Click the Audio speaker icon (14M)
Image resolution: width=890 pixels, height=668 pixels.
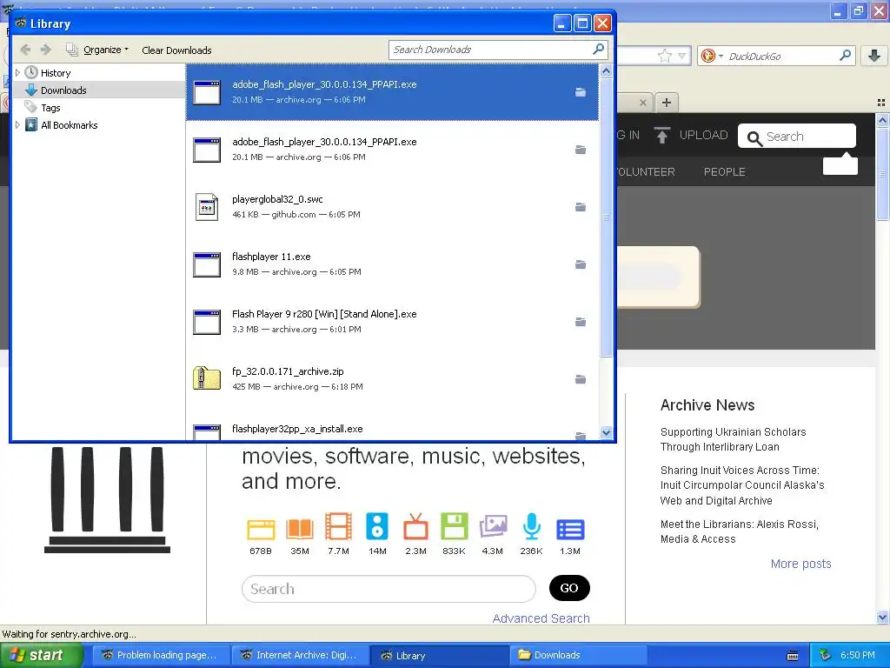pyautogui.click(x=377, y=526)
